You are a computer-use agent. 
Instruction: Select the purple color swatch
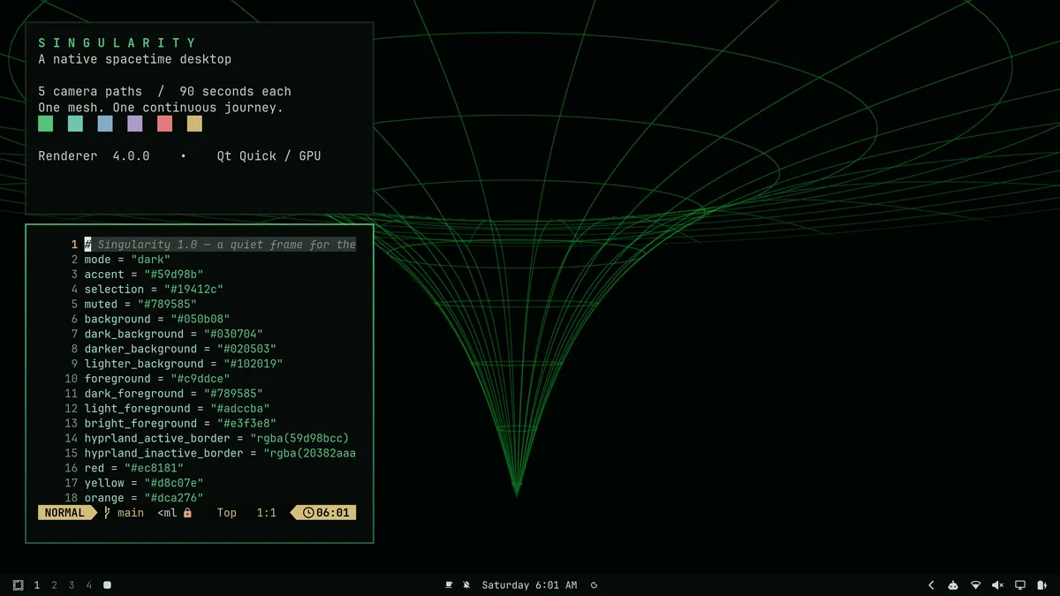pyautogui.click(x=135, y=124)
